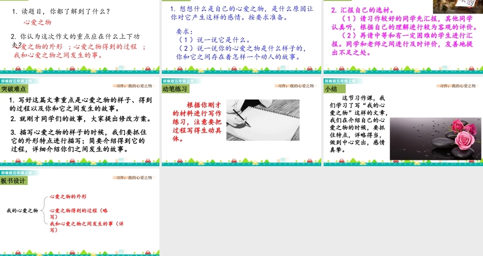Image resolution: width=483 pixels, height=256 pixels.
Task: Click the hand-writing sketch image in 动笔练习 slide
Action: [263, 120]
